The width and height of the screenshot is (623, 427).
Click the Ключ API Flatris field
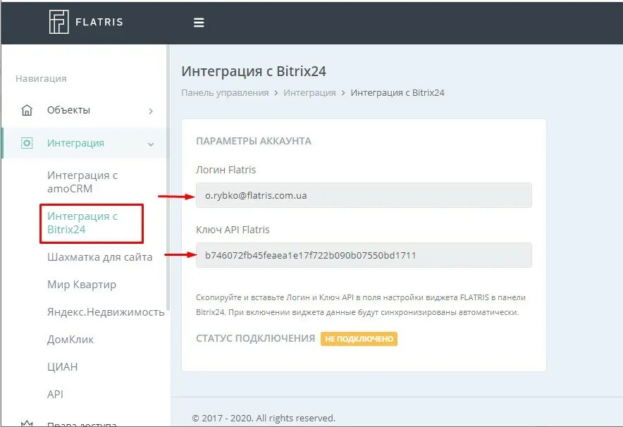(x=364, y=255)
